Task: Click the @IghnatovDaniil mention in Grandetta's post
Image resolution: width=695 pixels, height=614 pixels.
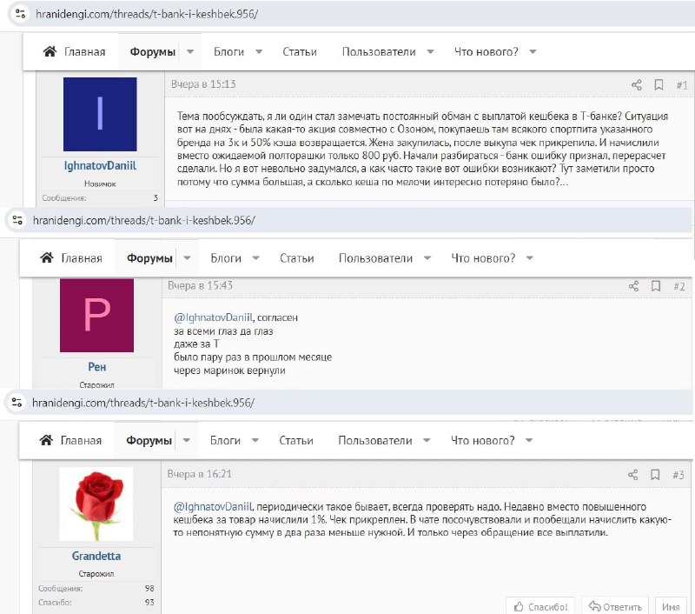Action: 213,507
